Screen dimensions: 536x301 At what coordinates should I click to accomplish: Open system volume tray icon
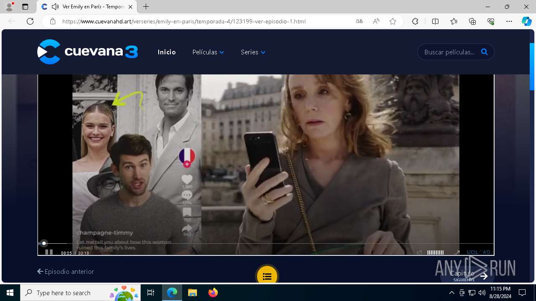click(x=482, y=293)
